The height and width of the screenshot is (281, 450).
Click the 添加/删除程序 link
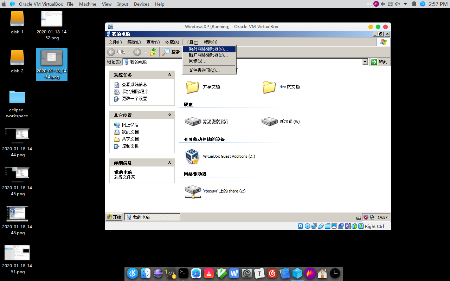[135, 92]
